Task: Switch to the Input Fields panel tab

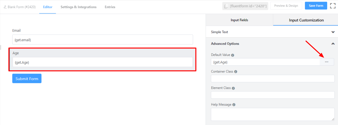Action: 239,20
